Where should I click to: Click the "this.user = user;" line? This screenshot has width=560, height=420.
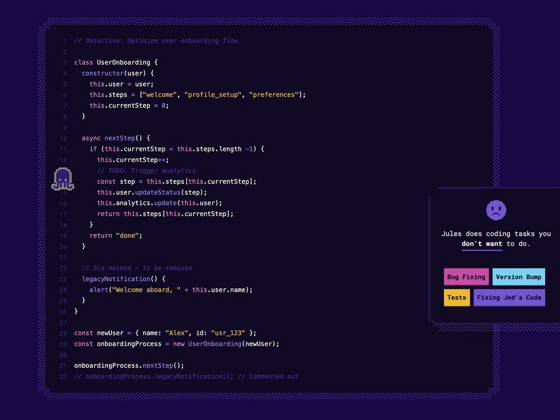tap(121, 84)
